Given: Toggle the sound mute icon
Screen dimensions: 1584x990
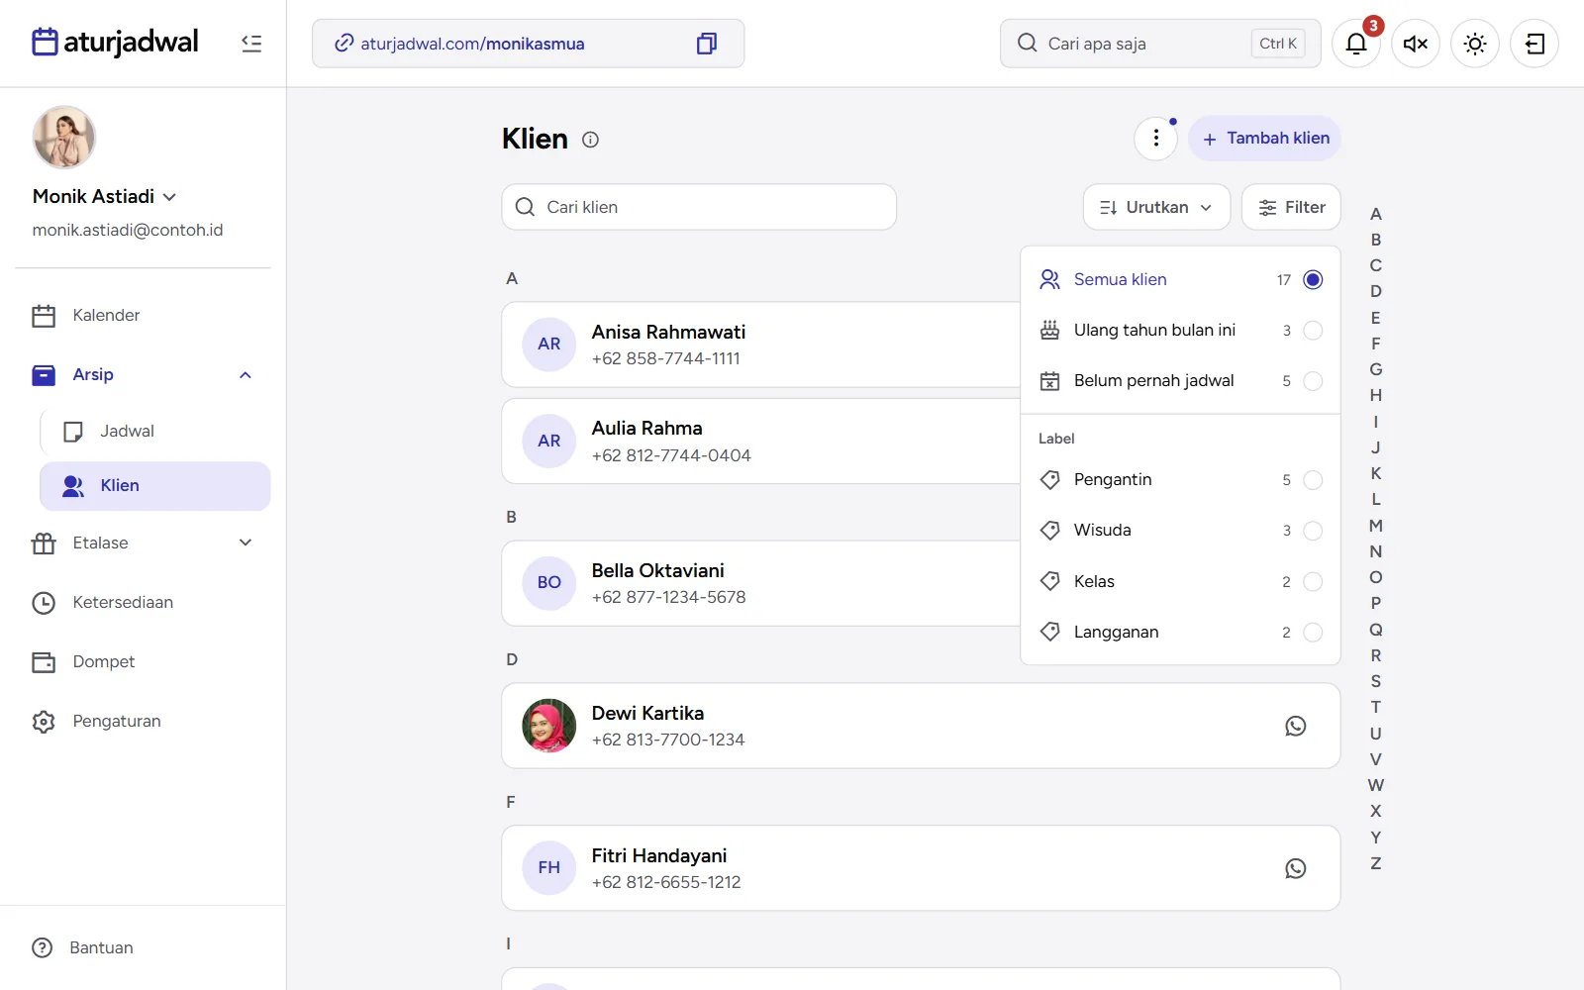Looking at the screenshot, I should pyautogui.click(x=1416, y=44).
